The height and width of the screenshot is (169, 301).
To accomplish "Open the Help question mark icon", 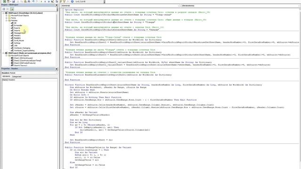I will pyautogui.click(x=72, y=1).
